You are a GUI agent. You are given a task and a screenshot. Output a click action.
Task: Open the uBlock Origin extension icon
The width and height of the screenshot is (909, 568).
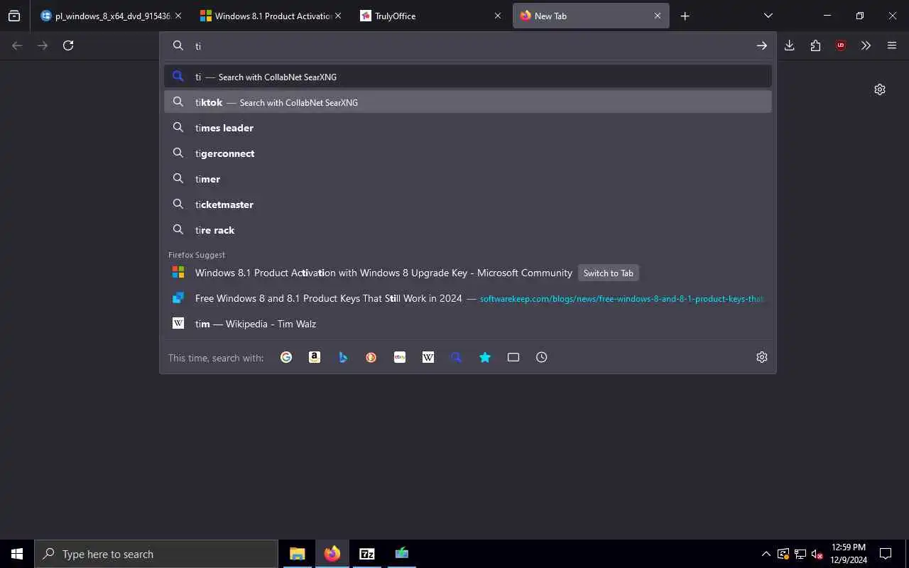pos(841,45)
